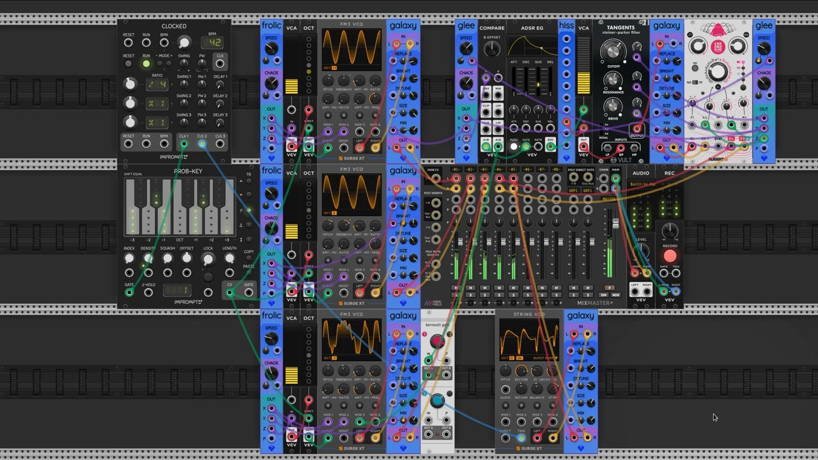The width and height of the screenshot is (818, 460).
Task: Toggle the MON button on MixMaster
Action: point(616,295)
